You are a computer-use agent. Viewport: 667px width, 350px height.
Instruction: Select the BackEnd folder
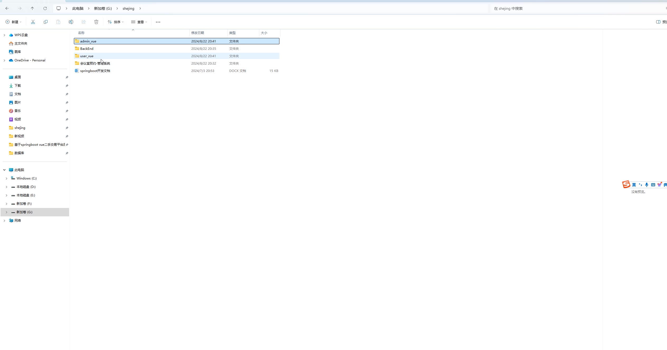point(87,48)
